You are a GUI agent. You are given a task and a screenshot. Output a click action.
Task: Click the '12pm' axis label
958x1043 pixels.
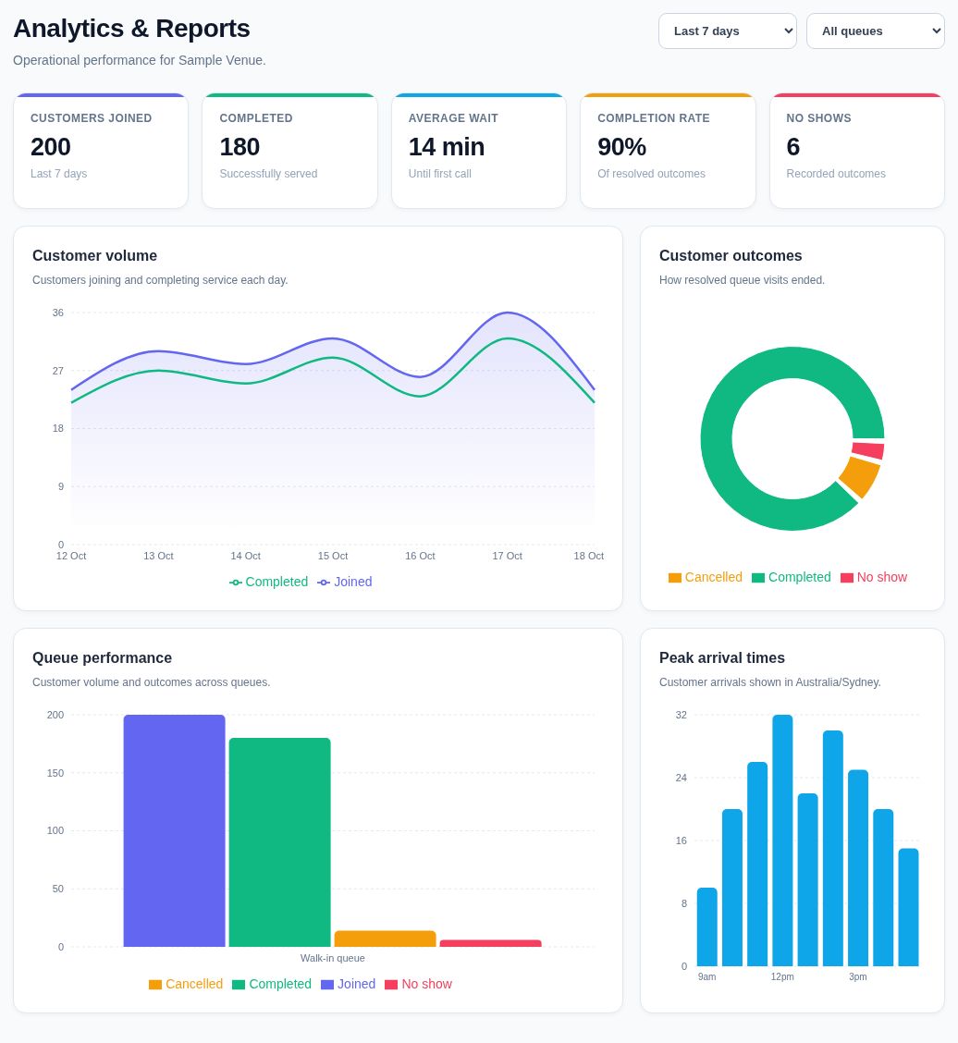tap(782, 977)
